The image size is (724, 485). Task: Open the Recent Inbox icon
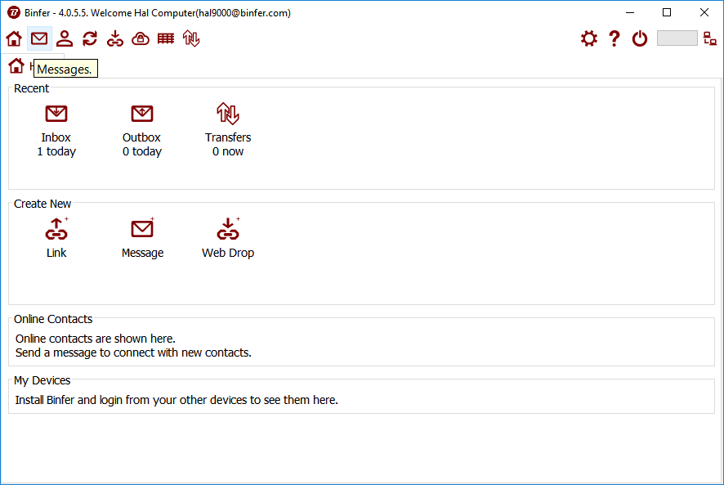coord(56,114)
